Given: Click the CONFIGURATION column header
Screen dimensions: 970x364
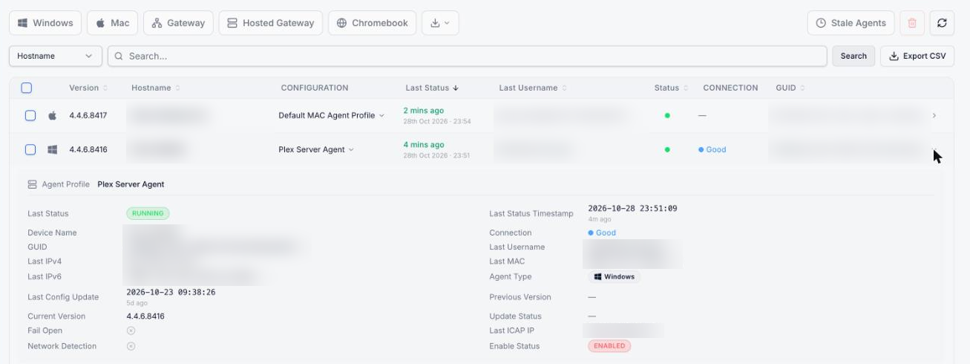Looking at the screenshot, I should (315, 88).
